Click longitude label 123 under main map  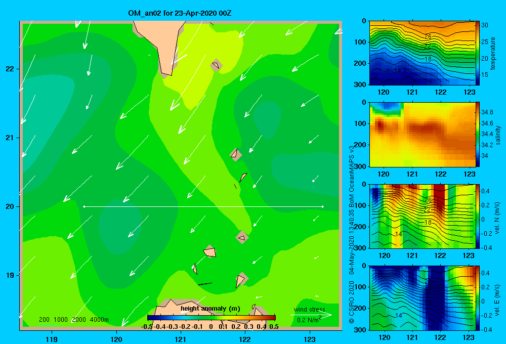click(x=310, y=339)
